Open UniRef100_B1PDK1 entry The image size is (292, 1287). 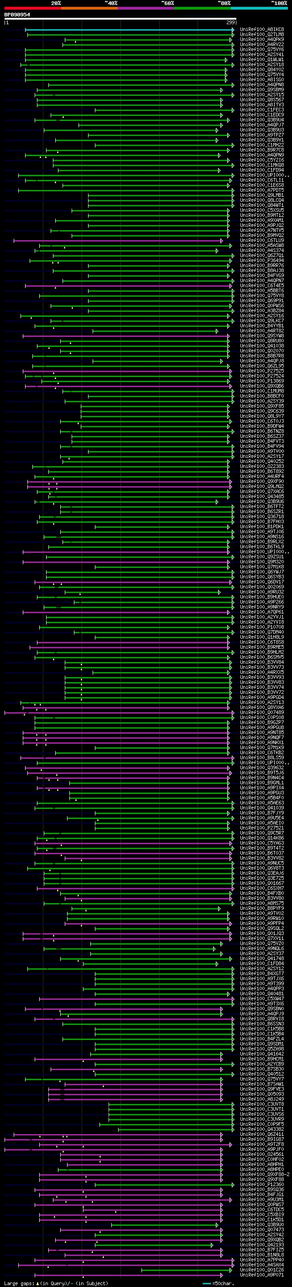262,527
